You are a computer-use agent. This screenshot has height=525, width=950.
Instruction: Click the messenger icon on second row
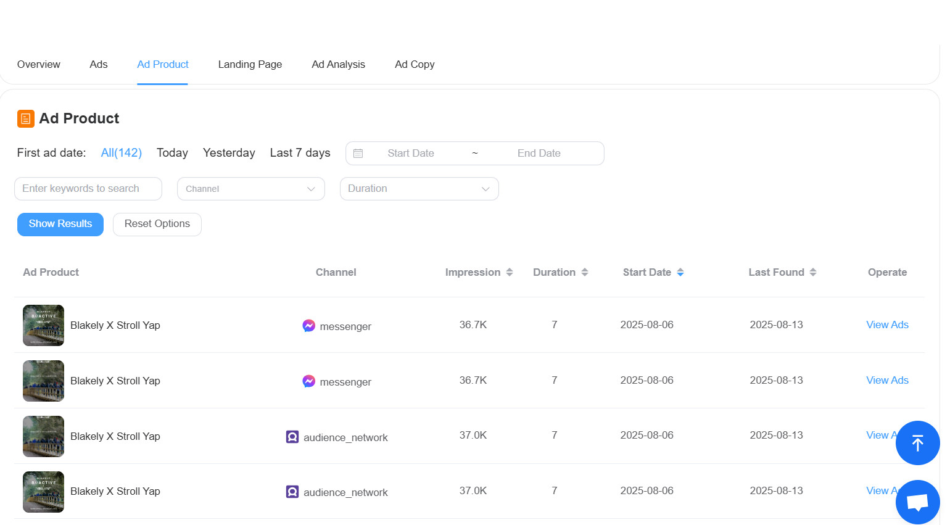tap(308, 381)
